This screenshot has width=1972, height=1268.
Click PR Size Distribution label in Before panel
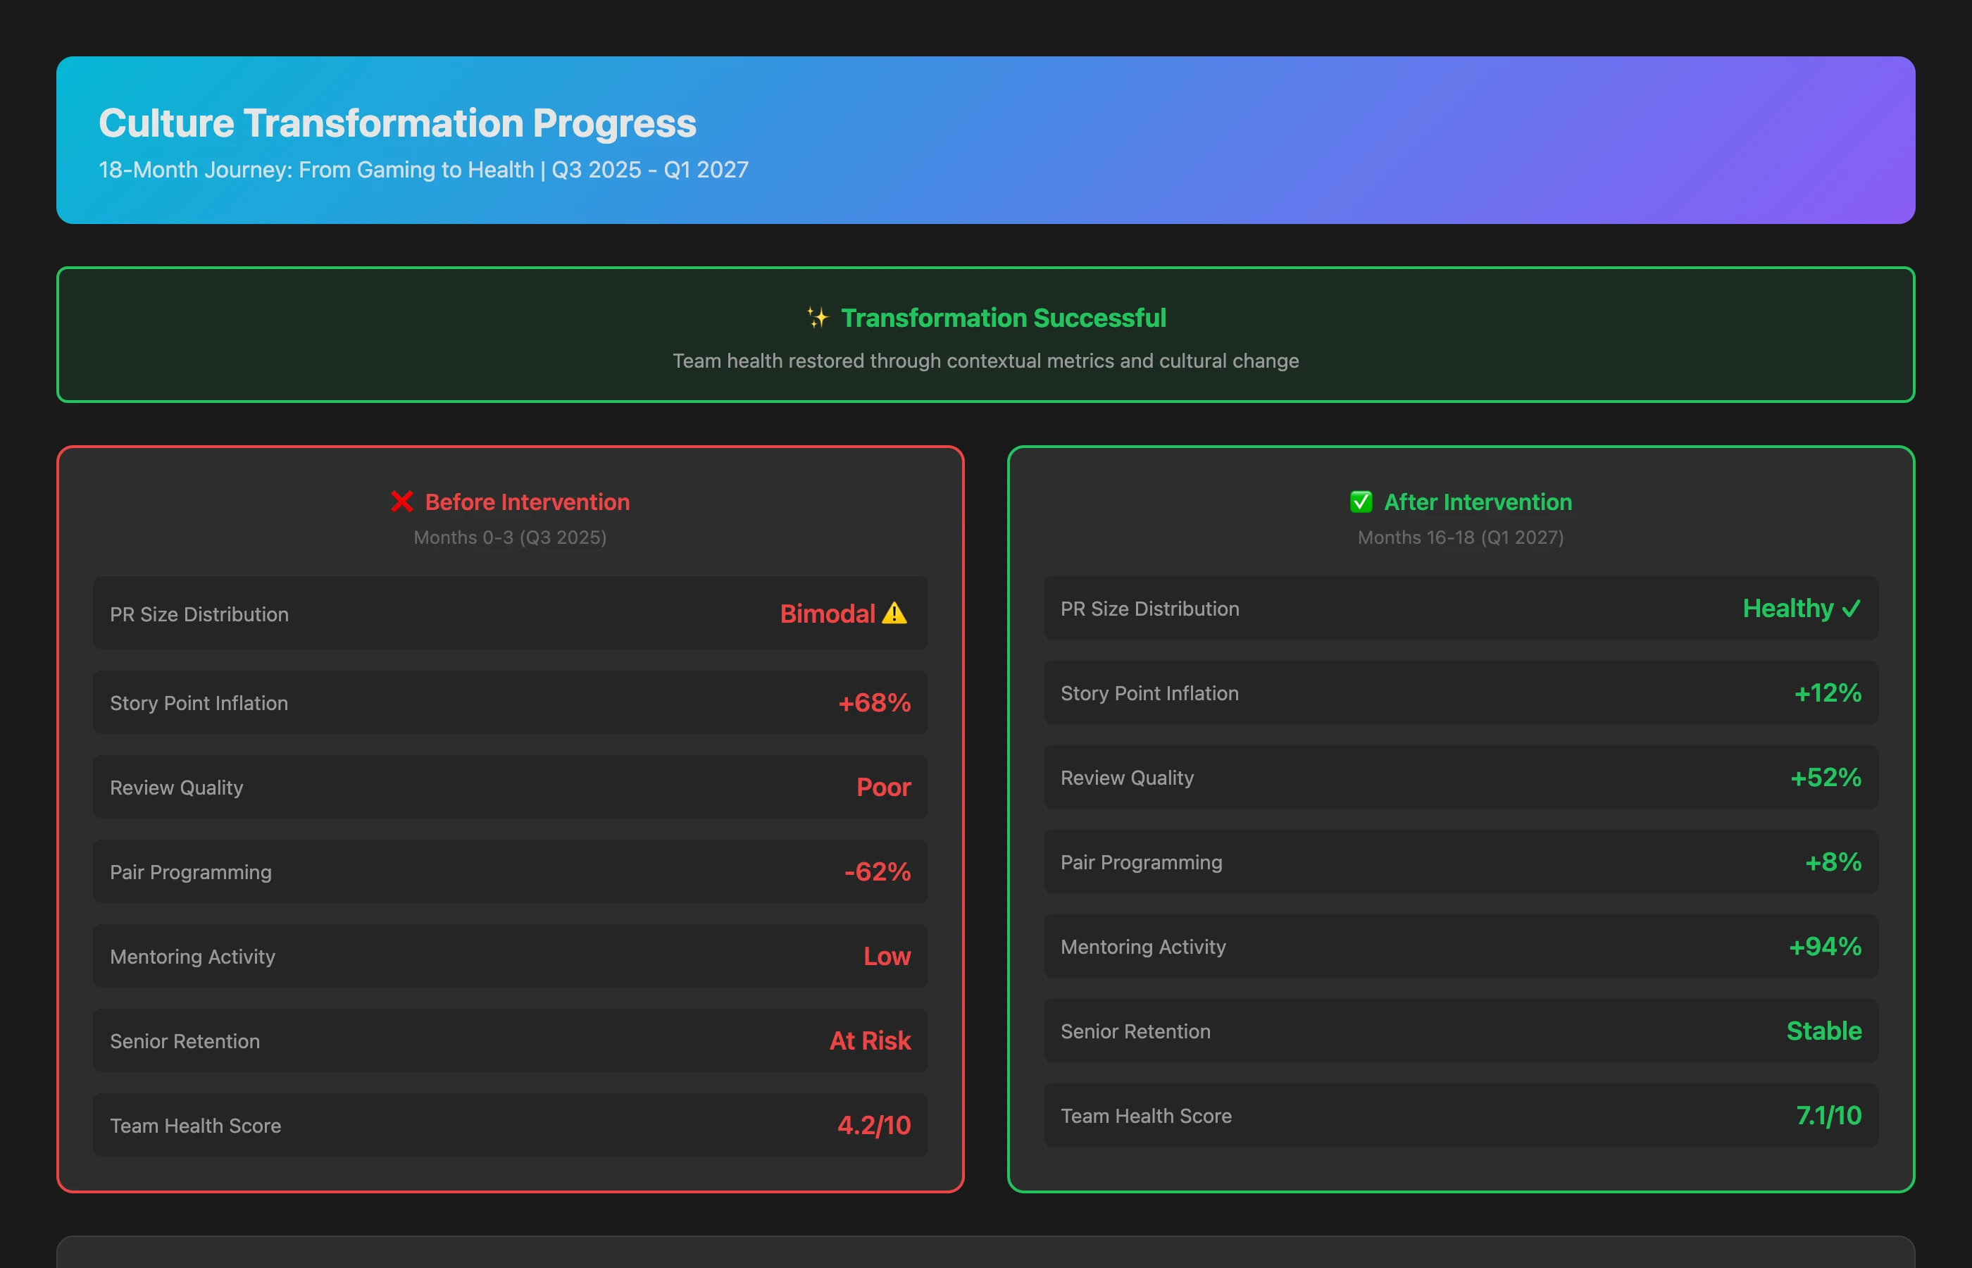tap(199, 614)
